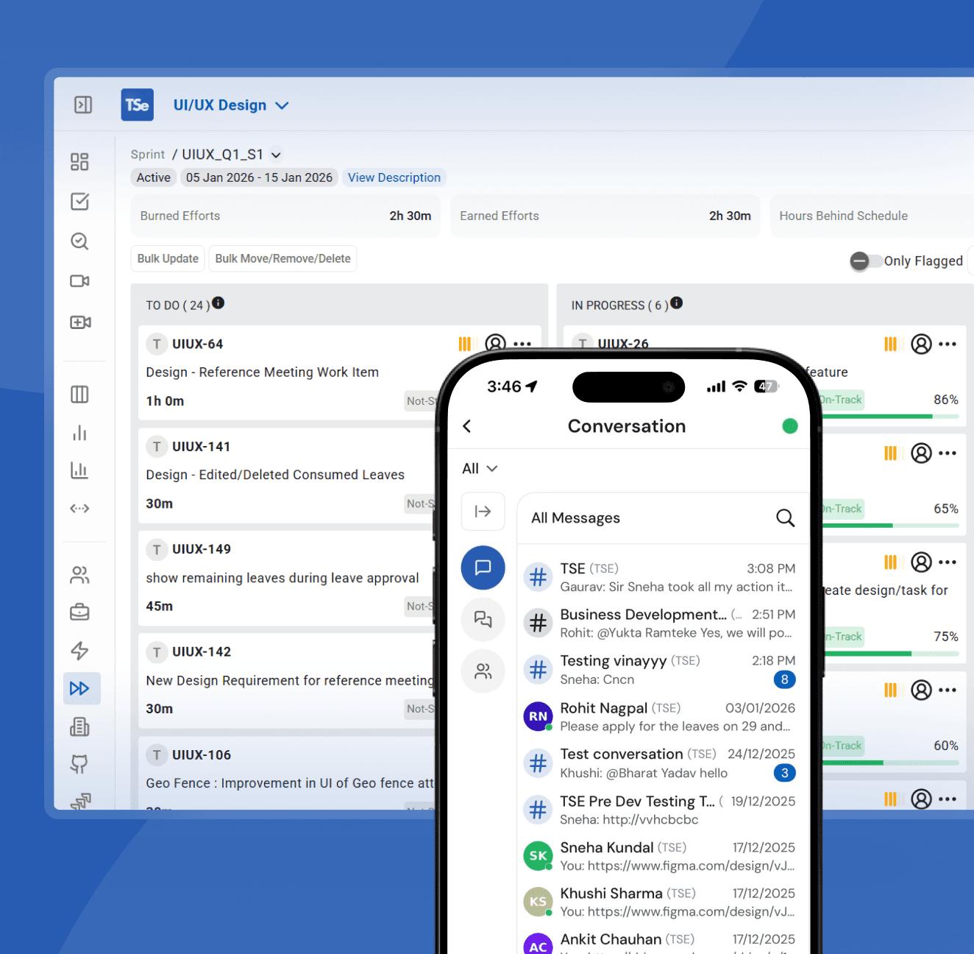Click the 86% progress bar
The height and width of the screenshot is (954, 974).
[890, 417]
